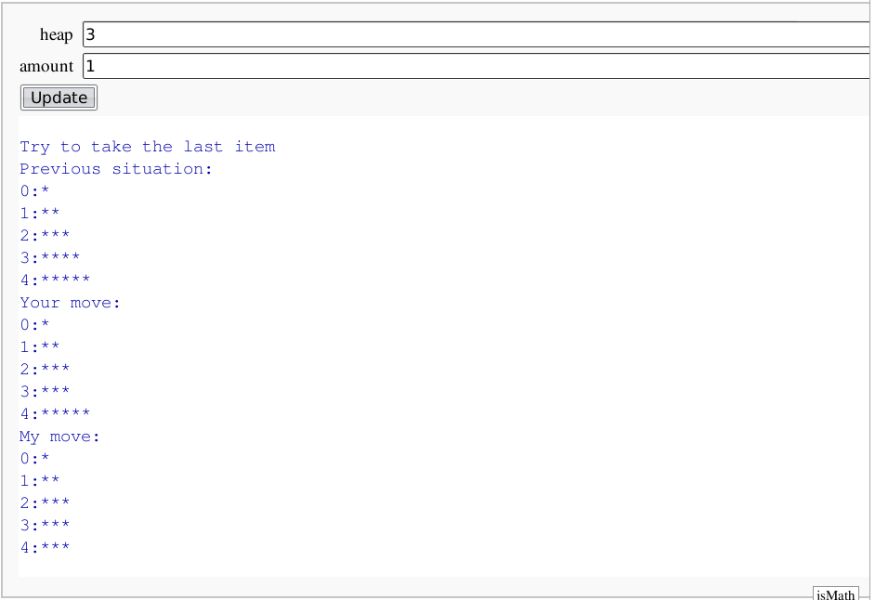Click heap 2 row under My move
Screen dimensions: 875x600
pos(45,503)
